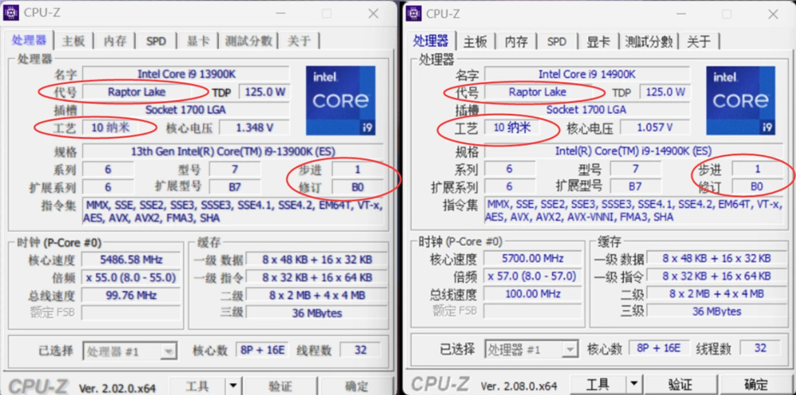This screenshot has width=796, height=395.
Task: Click Socket 1700 LGA value in left window
Action: tap(186, 109)
